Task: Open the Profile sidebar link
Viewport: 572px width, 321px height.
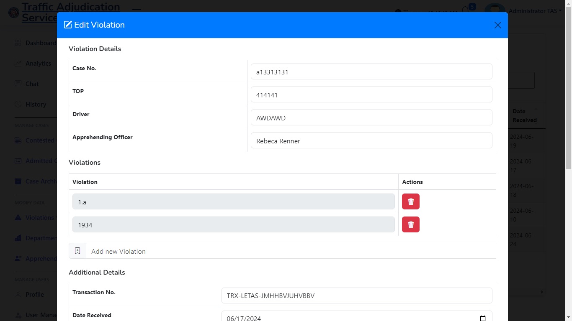Action: pos(34,295)
